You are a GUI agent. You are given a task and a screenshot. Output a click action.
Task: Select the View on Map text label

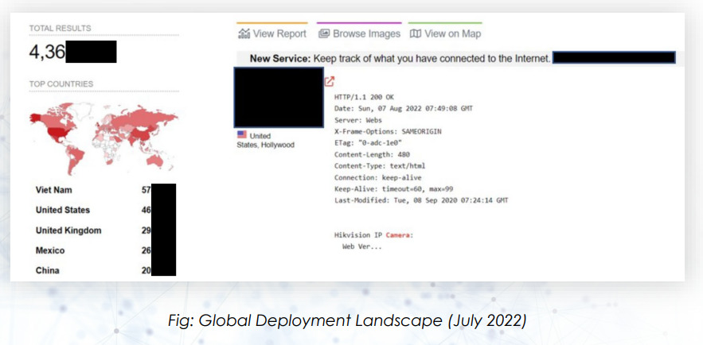(x=452, y=34)
